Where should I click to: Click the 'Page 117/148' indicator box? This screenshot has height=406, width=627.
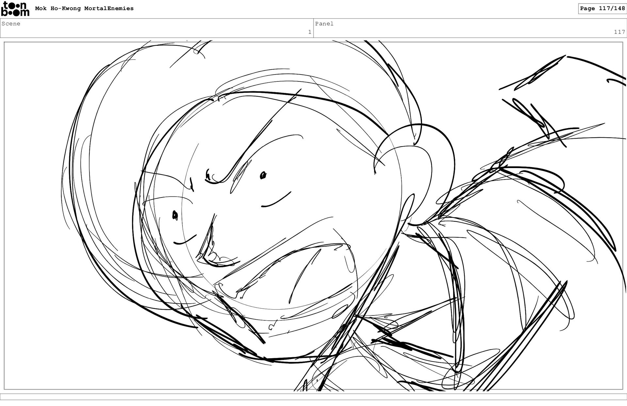(x=602, y=8)
